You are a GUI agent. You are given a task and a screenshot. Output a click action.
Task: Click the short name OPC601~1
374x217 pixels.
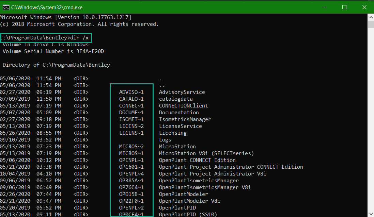[131, 167]
